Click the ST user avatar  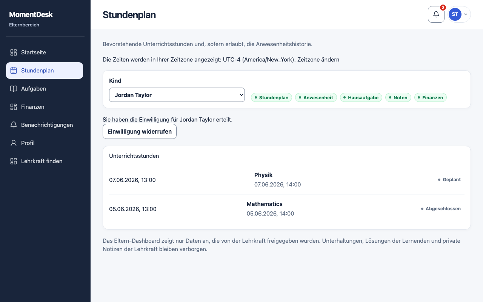coord(455,14)
